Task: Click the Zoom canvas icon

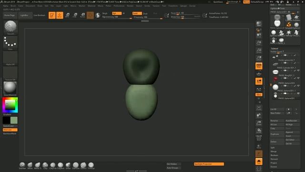Action: [x=259, y=43]
